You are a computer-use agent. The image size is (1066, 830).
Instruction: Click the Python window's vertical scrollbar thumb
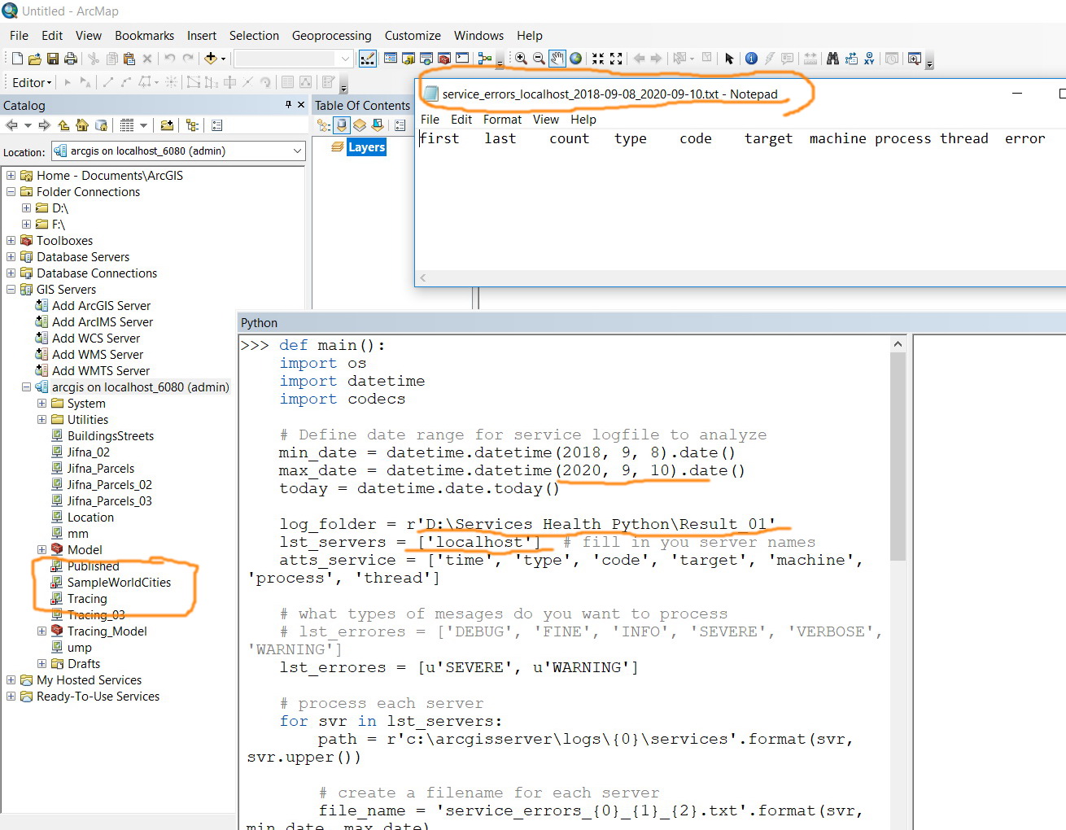[898, 456]
